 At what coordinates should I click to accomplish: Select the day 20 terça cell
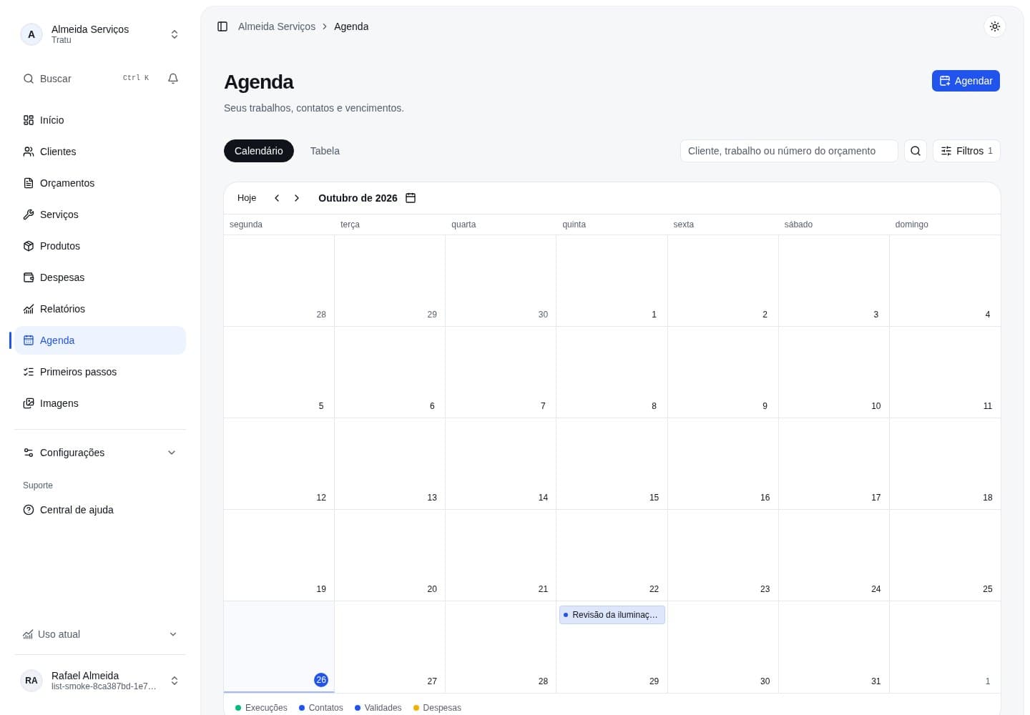[x=390, y=556]
